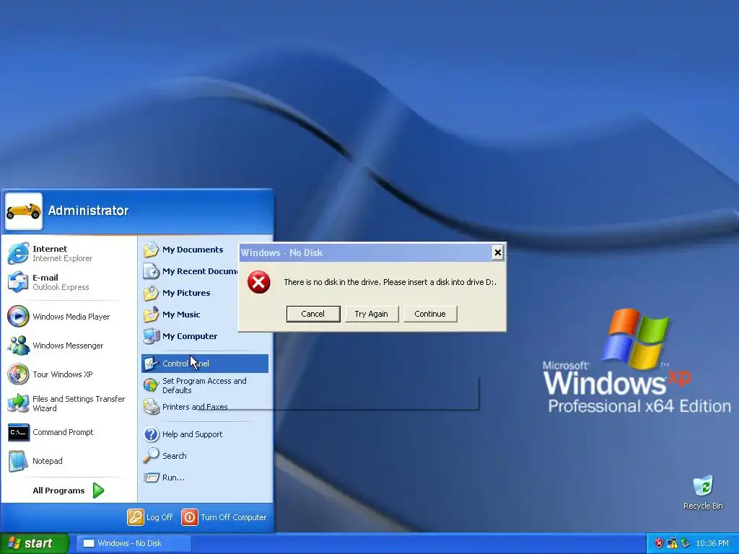
Task: Click the Printers and Faxes icon
Action: 152,407
